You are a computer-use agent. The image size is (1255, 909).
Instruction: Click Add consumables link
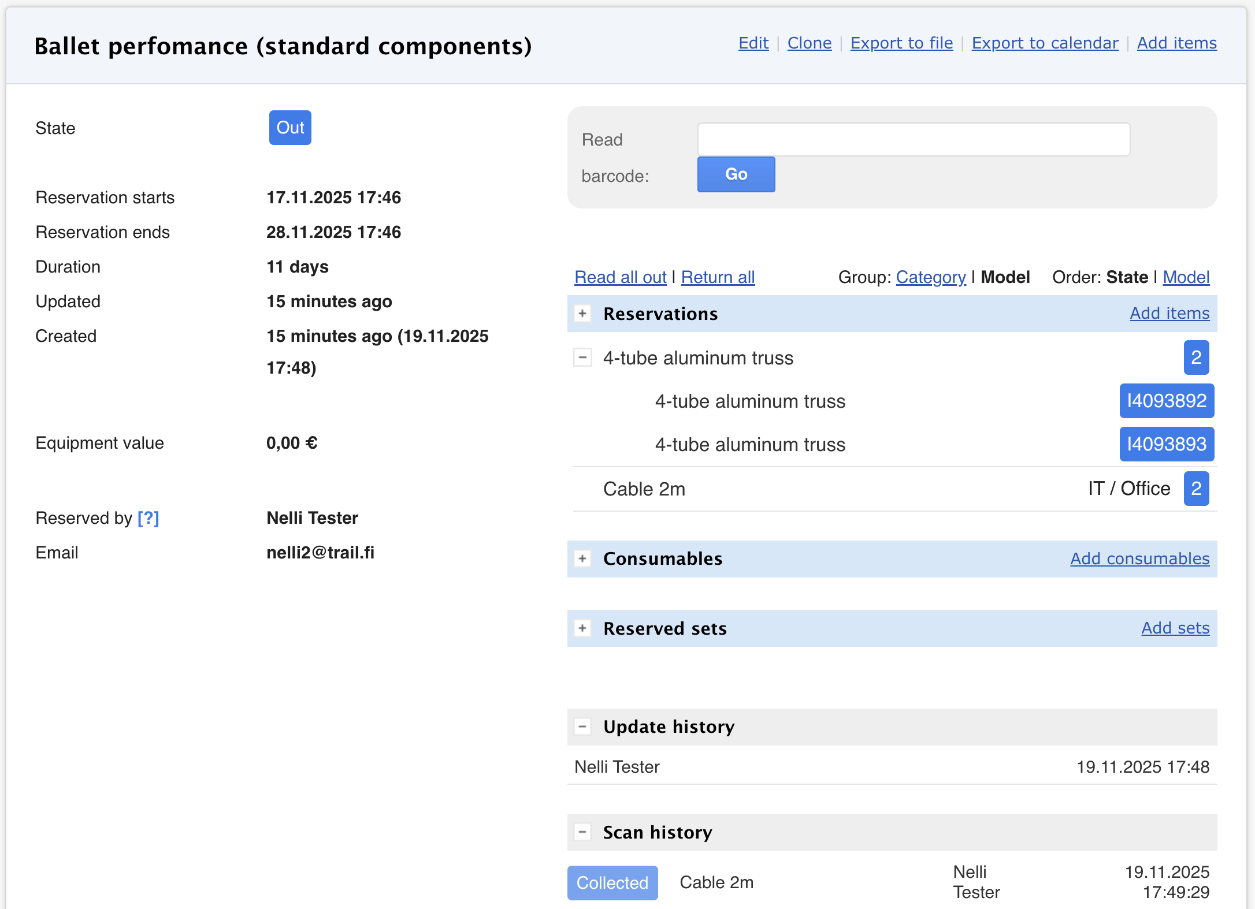1139,558
